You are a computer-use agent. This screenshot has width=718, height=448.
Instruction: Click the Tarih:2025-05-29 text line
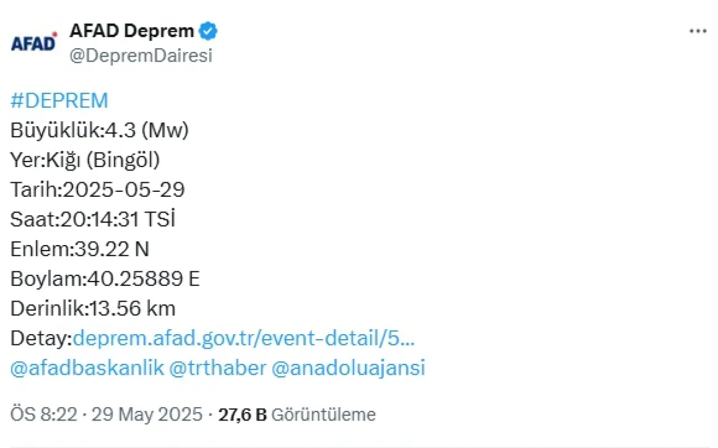click(98, 190)
